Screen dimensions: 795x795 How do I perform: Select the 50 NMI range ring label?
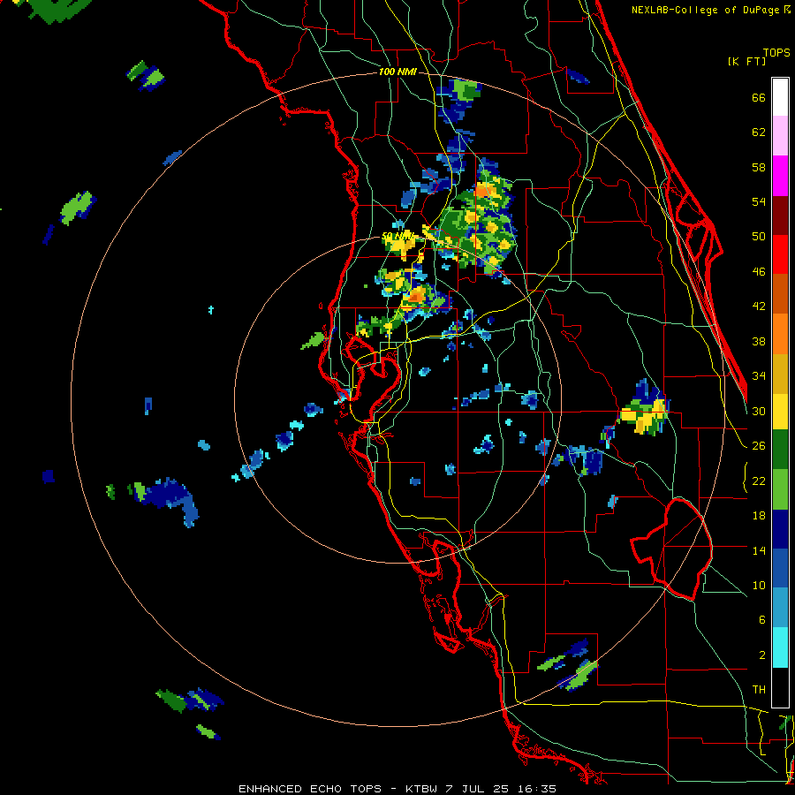(x=397, y=236)
